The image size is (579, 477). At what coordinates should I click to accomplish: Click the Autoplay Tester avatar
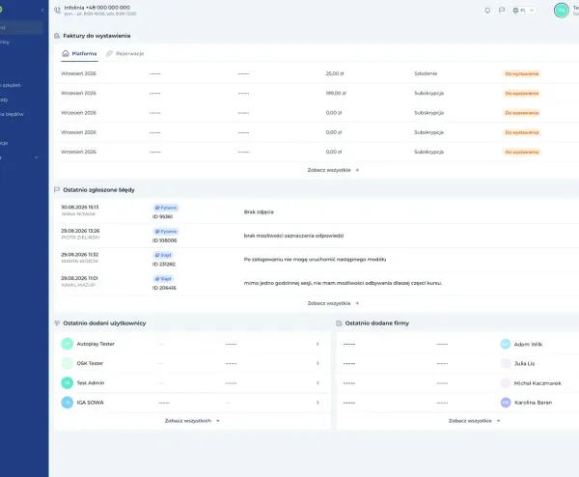pyautogui.click(x=68, y=344)
